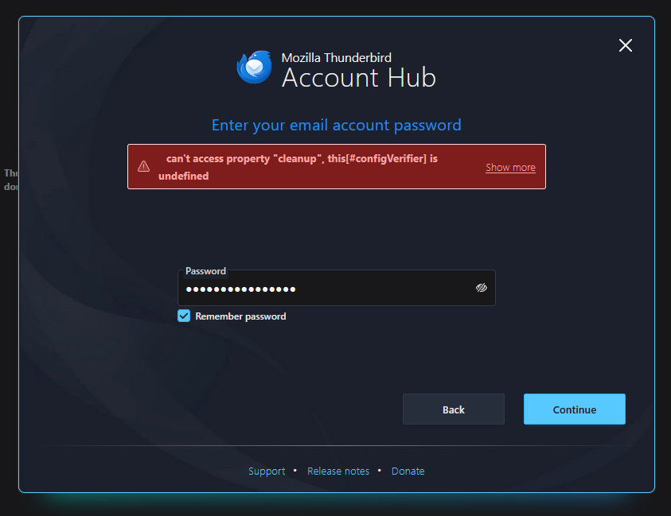Screen dimensions: 671x516
Task: Close the Account Hub dialog
Action: pyautogui.click(x=625, y=45)
